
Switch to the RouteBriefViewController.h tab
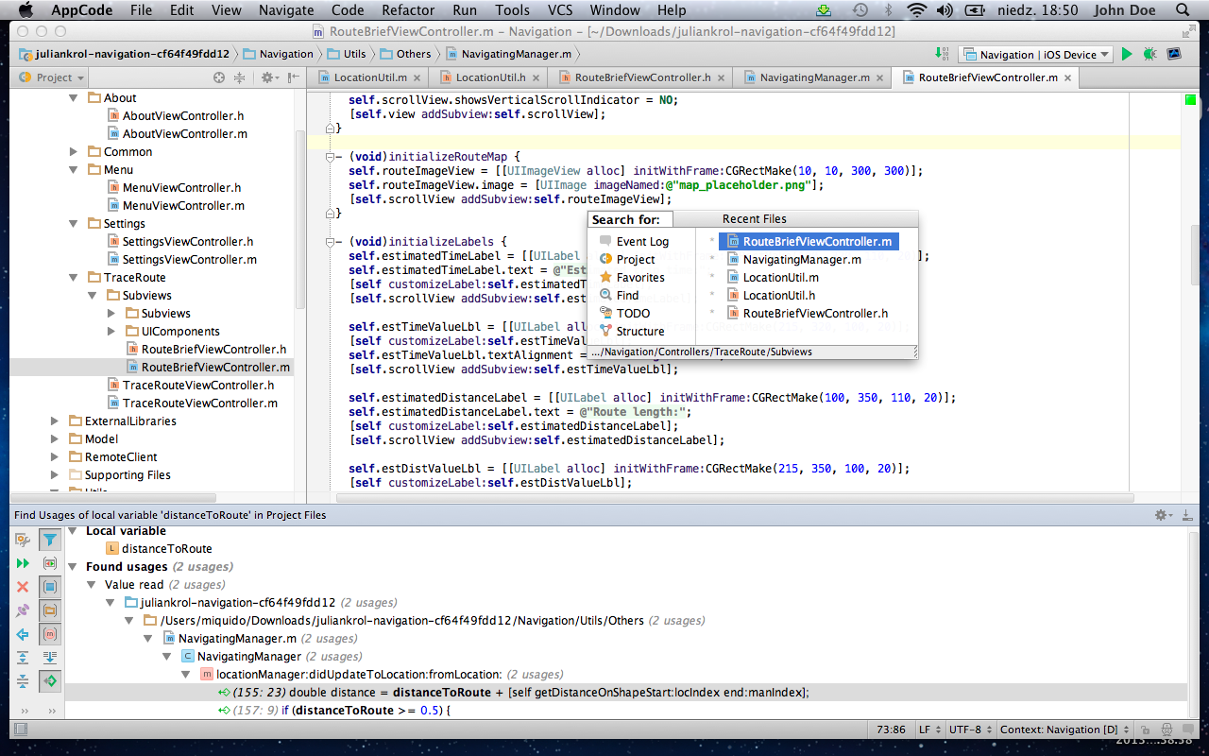(642, 77)
